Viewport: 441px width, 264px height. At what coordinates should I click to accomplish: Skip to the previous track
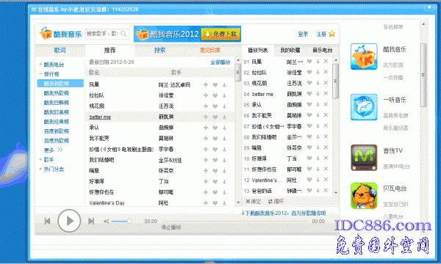[x=48, y=221]
